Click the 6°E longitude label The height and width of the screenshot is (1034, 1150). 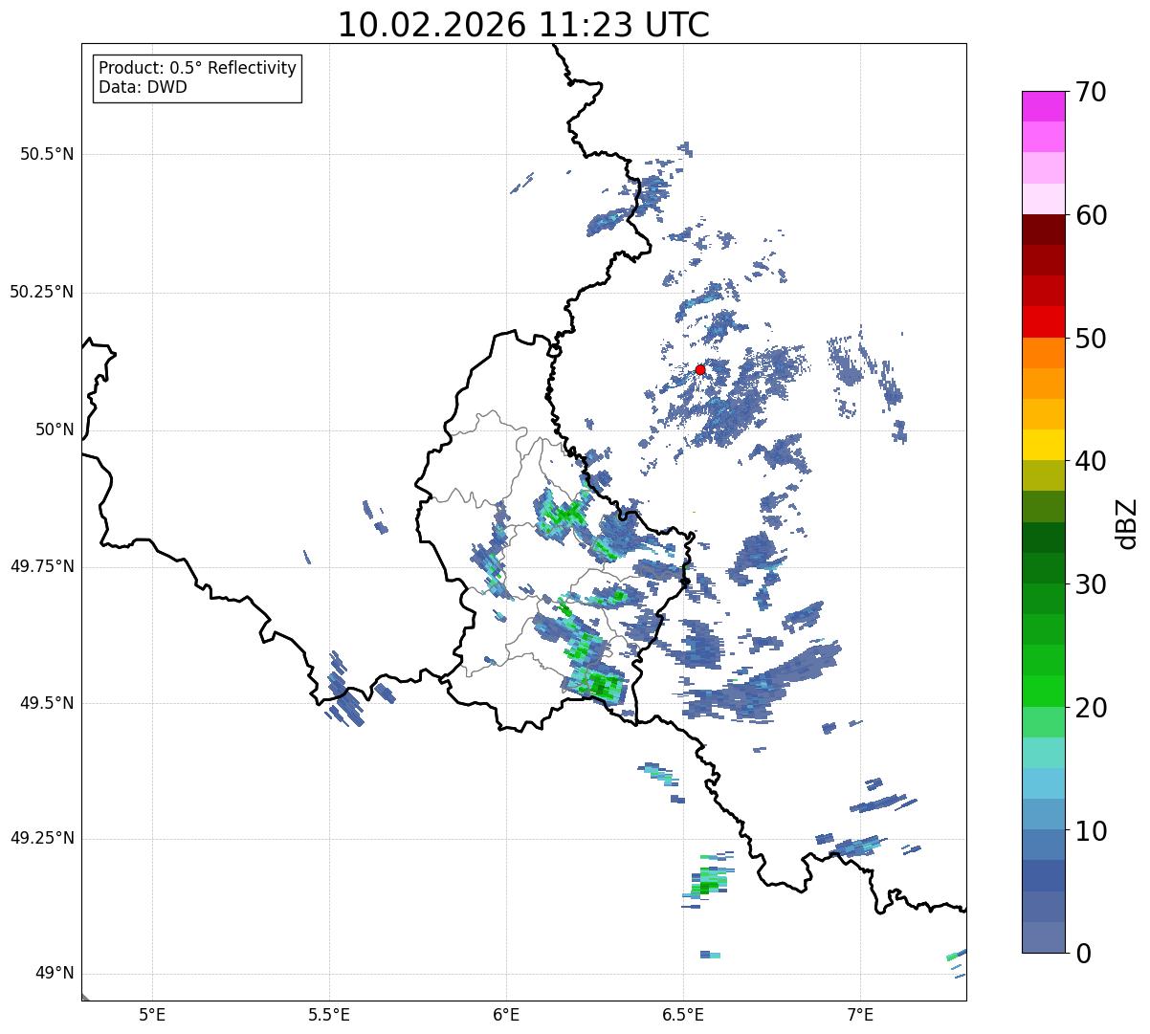coord(506,1014)
